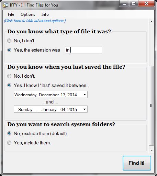Click the scrollbar down arrow
Viewport: 157px width, 176px height.
152,150
